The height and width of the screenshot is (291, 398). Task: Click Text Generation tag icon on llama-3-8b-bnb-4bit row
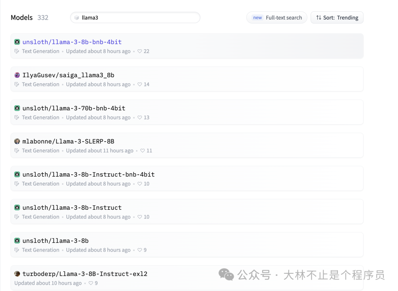(x=17, y=51)
